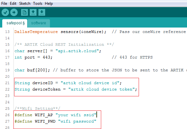Create a new sketch with New icon

[x=24, y=12]
